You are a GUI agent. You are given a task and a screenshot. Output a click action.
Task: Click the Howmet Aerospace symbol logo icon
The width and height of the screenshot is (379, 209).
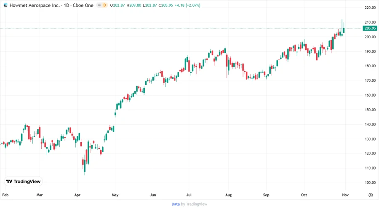(x=5, y=5)
